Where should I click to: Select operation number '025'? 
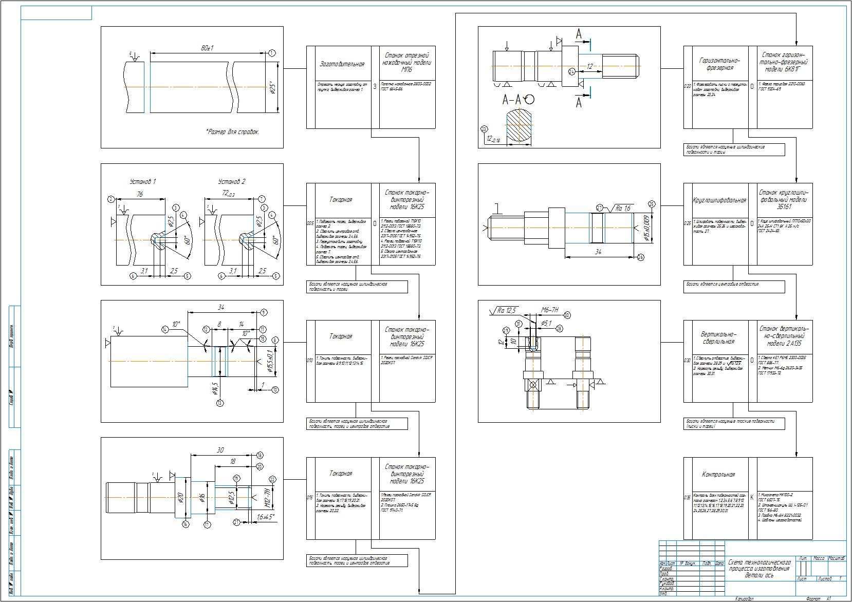click(x=688, y=223)
